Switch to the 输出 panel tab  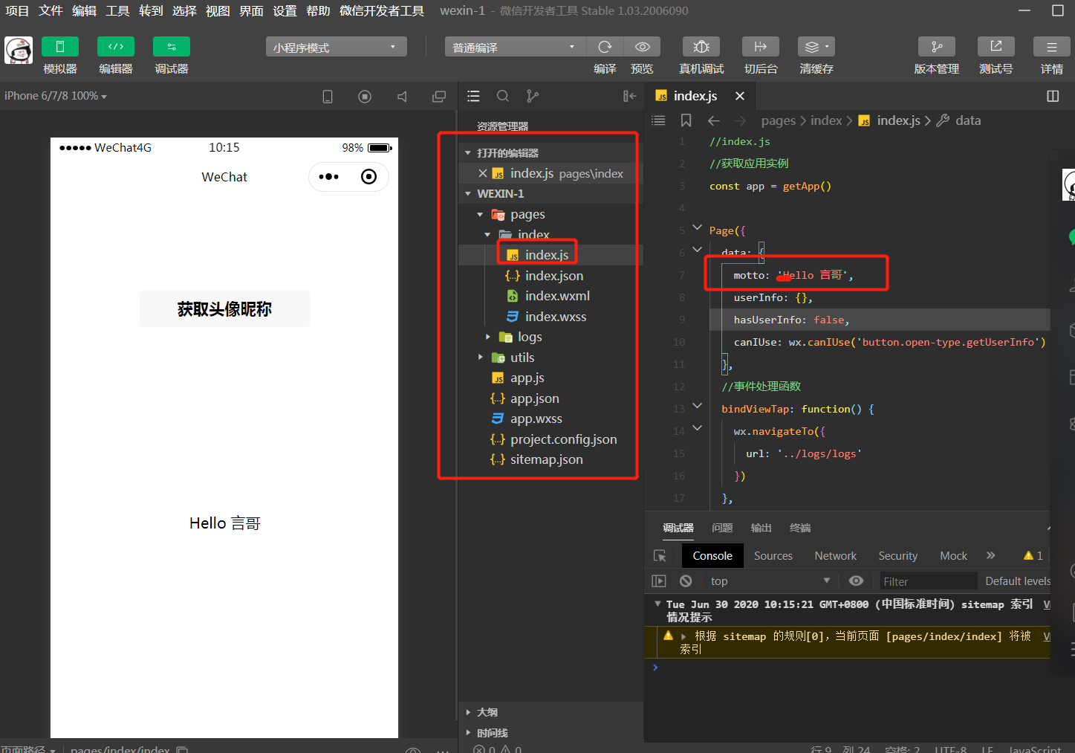click(761, 528)
